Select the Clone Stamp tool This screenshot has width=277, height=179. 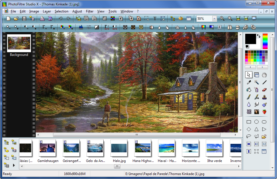264,97
